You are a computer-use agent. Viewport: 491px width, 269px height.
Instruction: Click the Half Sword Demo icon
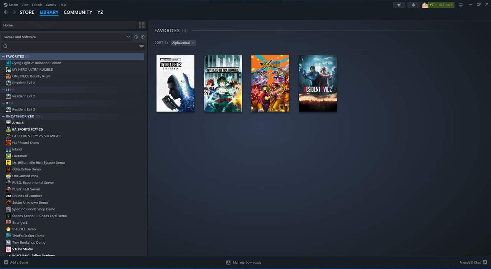click(8, 143)
